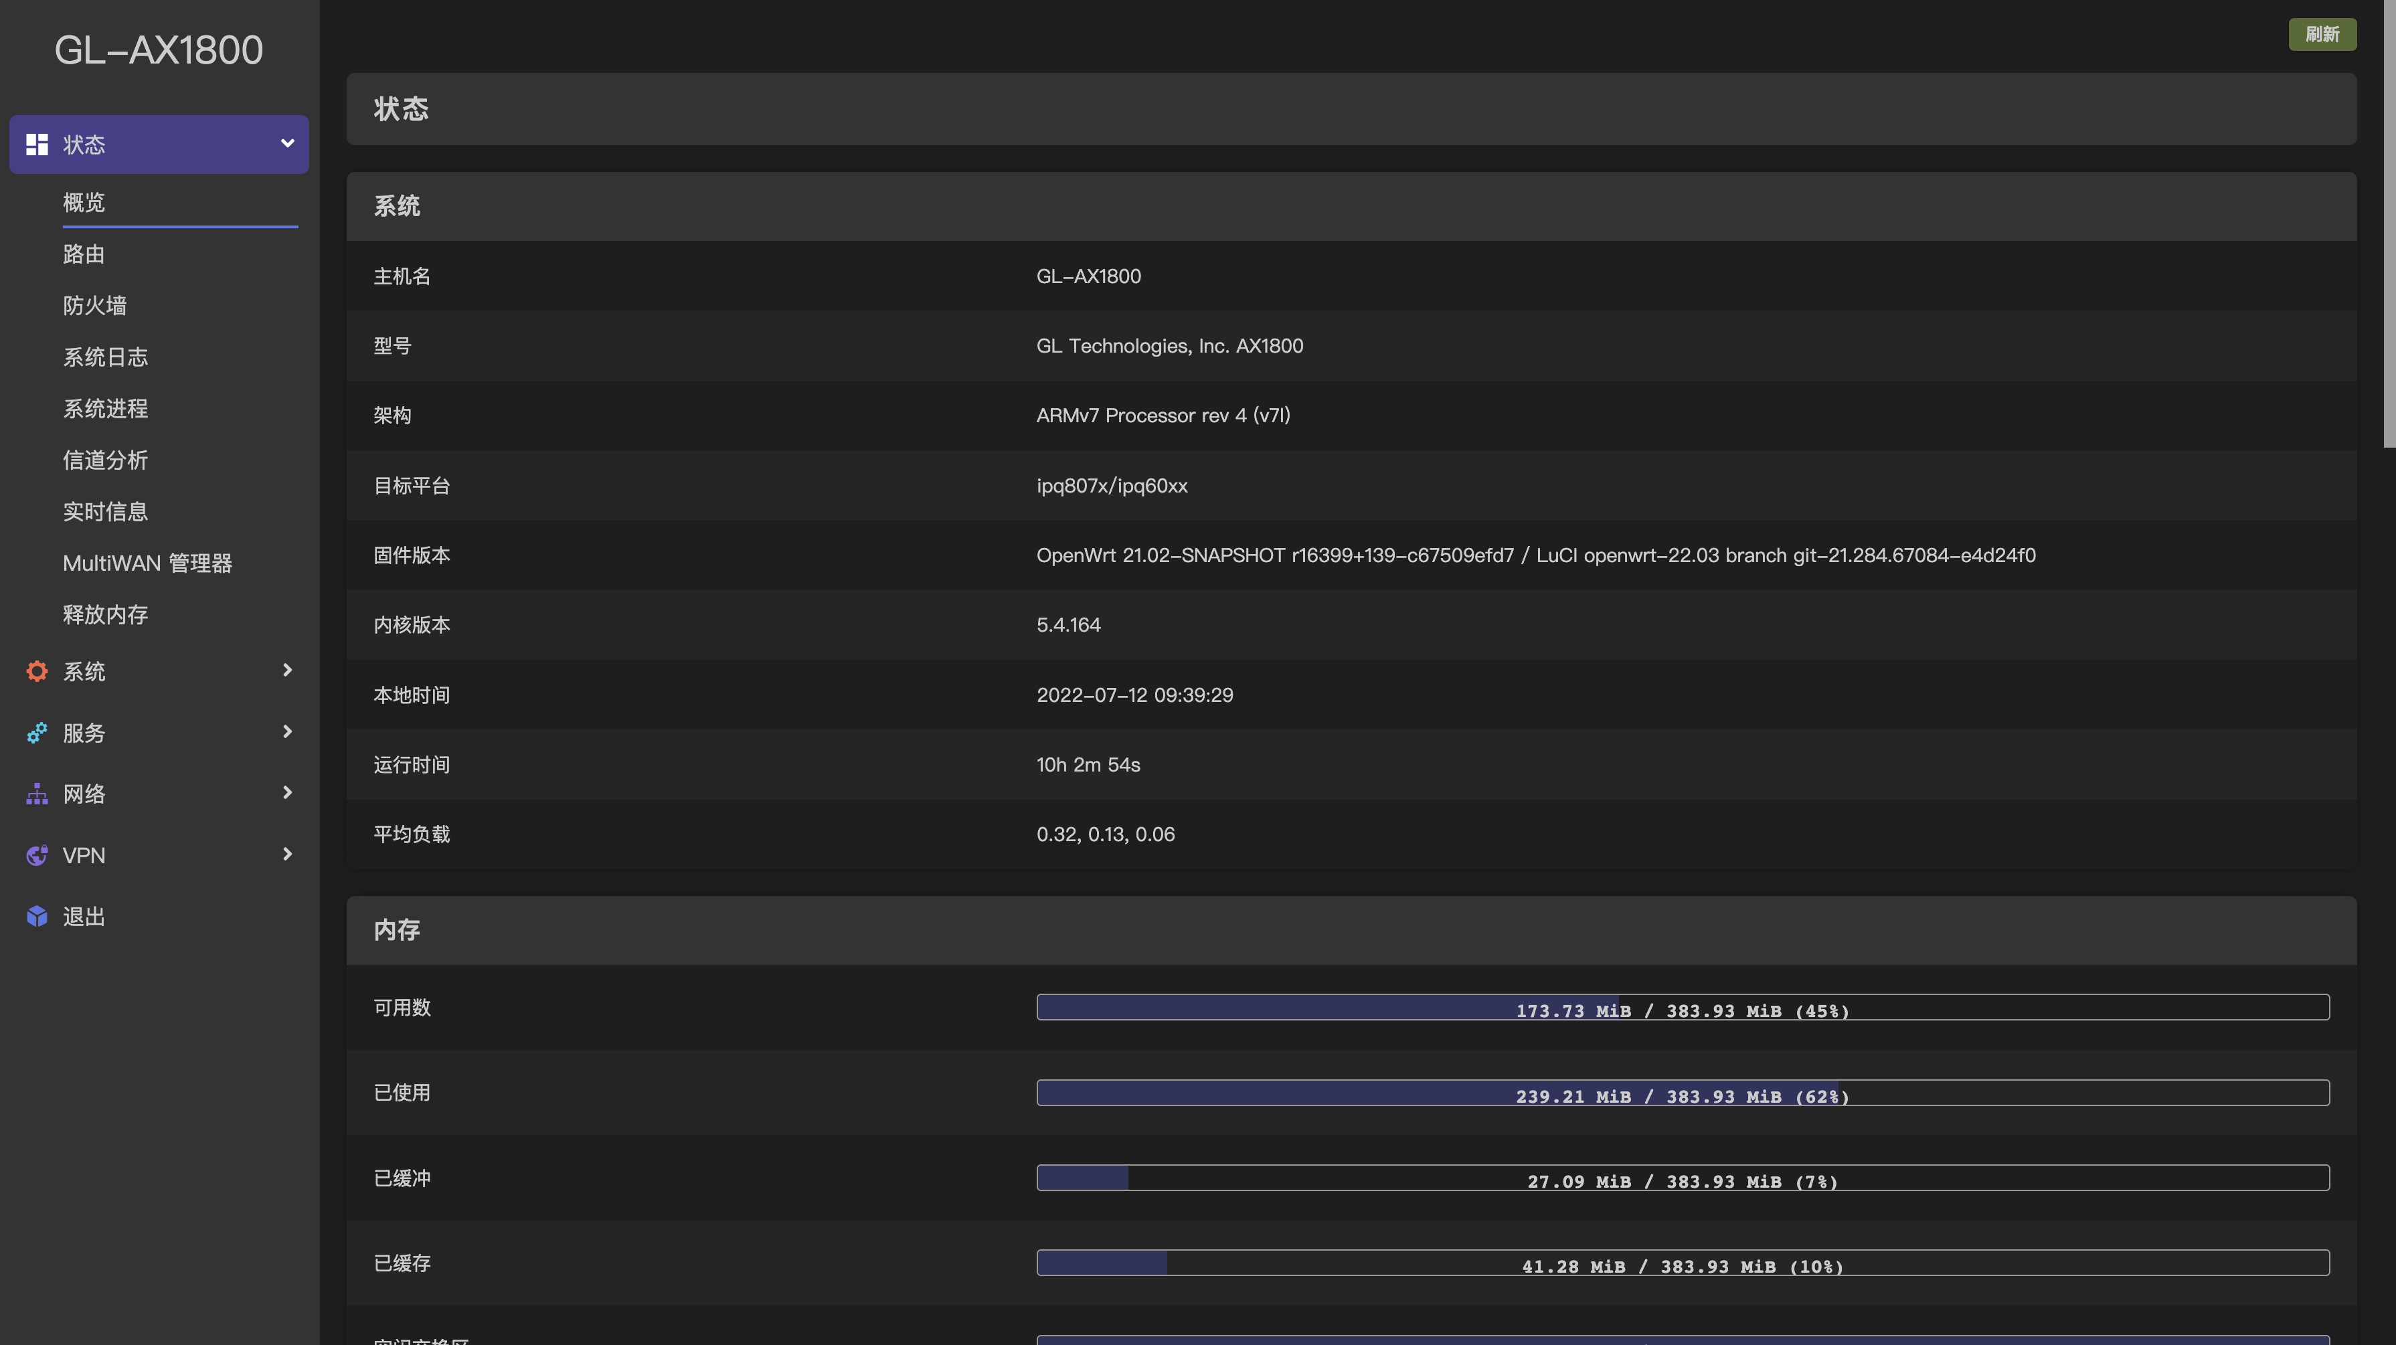The height and width of the screenshot is (1345, 2396).
Task: Click the Network topology icon
Action: [x=37, y=794]
